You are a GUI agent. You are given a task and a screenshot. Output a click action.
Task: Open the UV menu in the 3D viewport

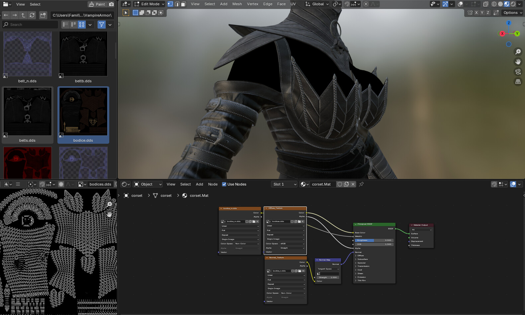coord(293,4)
